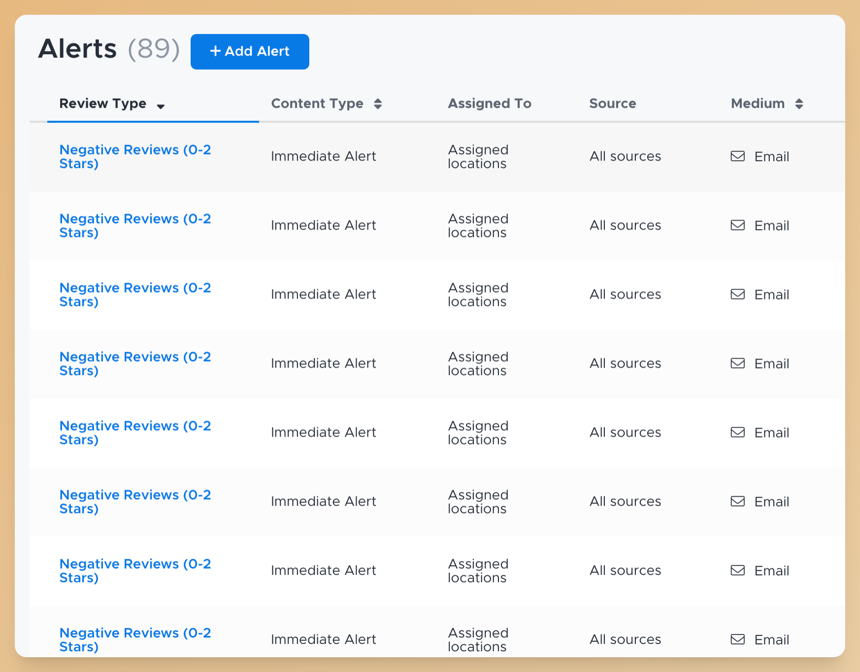Click the envelope icon in the seventh alert row
This screenshot has width=860, height=672.
737,570
